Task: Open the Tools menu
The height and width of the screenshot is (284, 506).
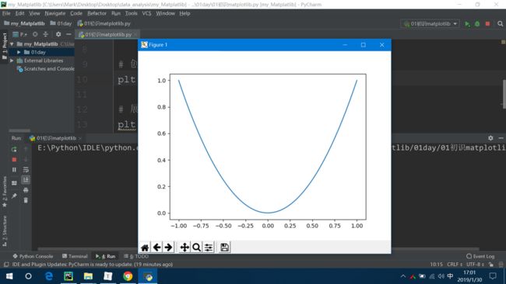Action: (132, 13)
